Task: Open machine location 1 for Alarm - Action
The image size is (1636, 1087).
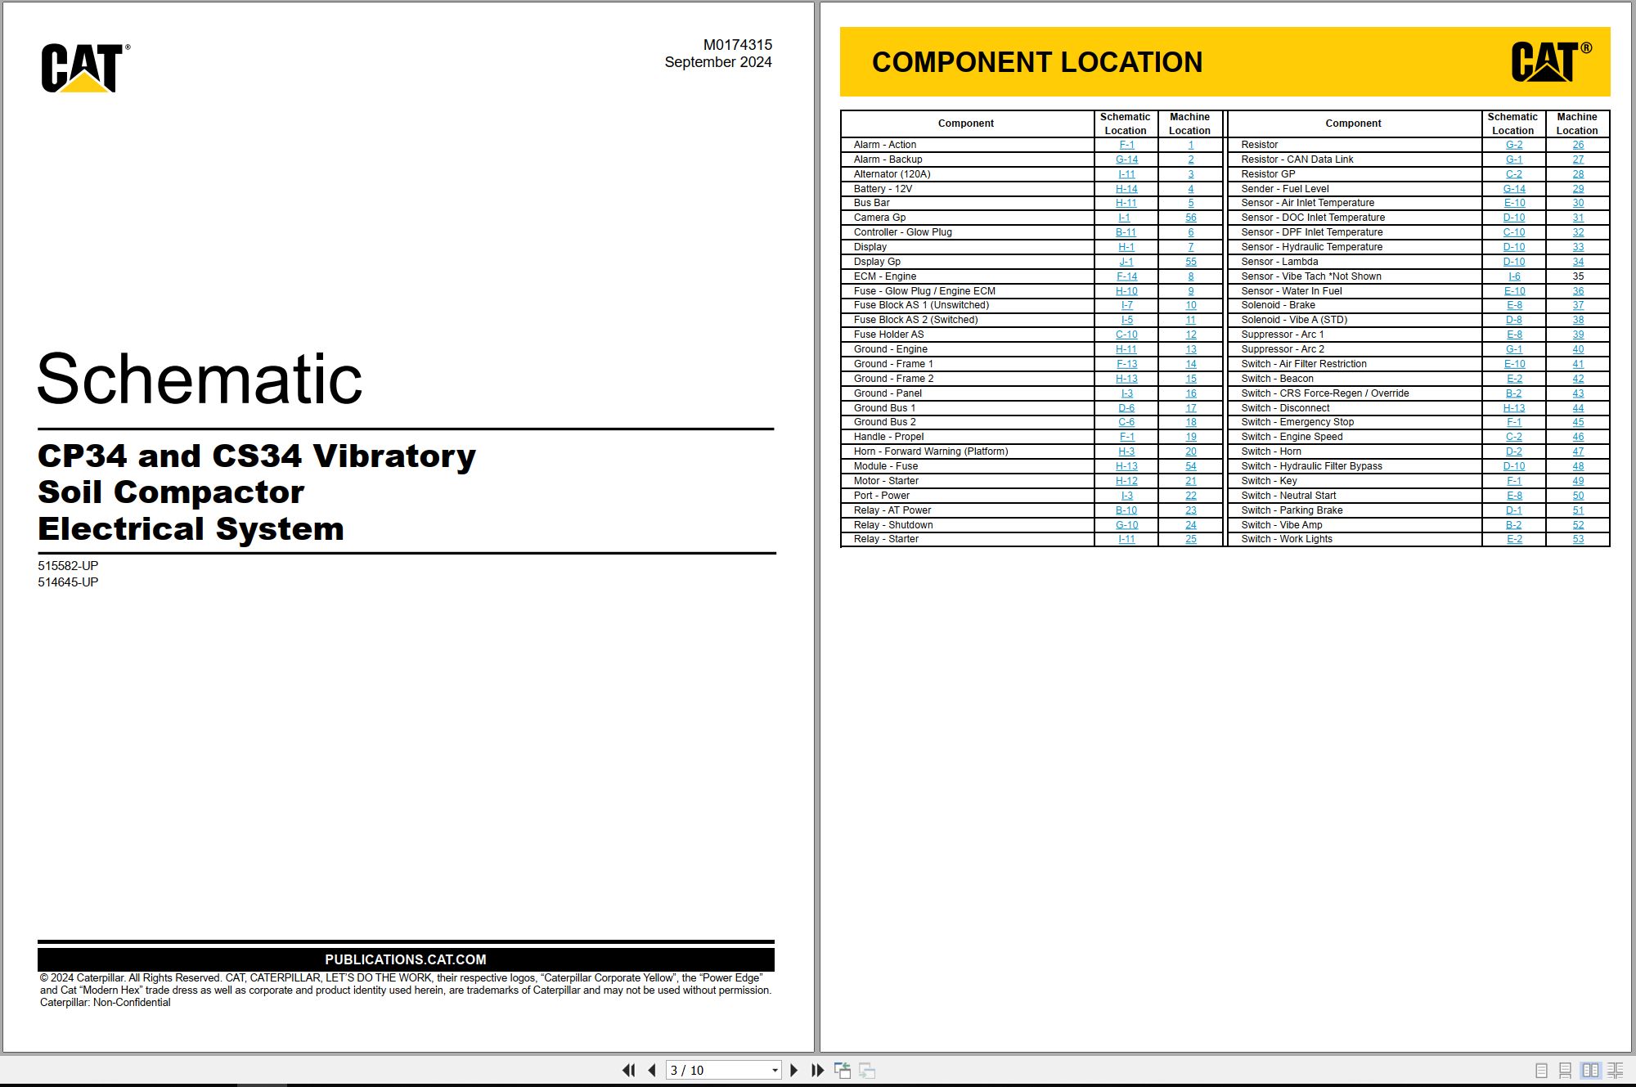Action: (x=1190, y=145)
